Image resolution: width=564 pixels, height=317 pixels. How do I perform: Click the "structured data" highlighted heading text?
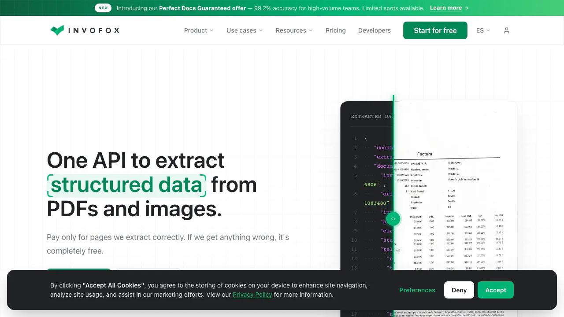click(x=126, y=185)
